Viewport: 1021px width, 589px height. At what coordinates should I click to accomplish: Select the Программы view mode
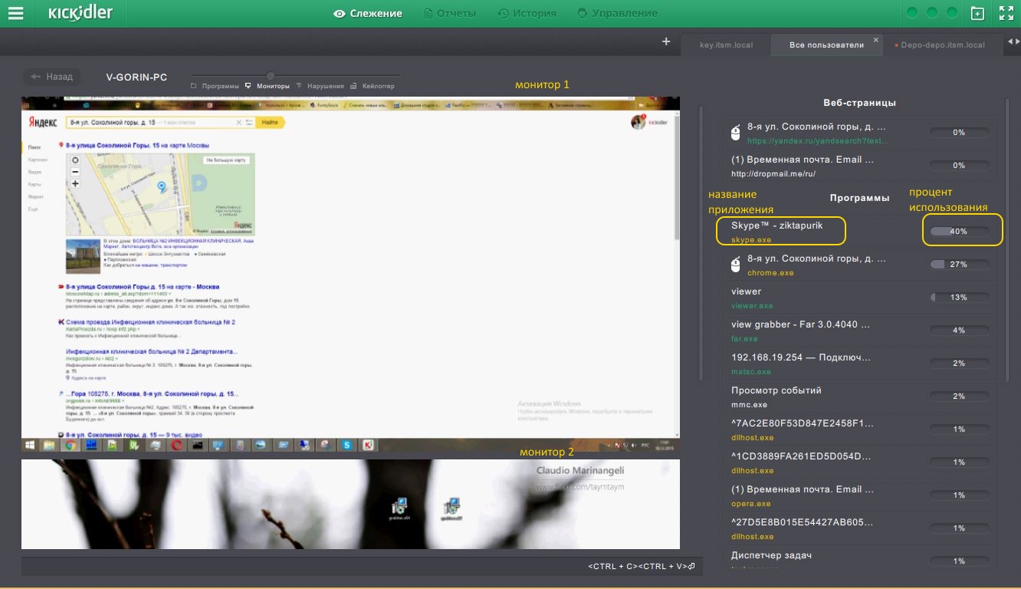215,86
